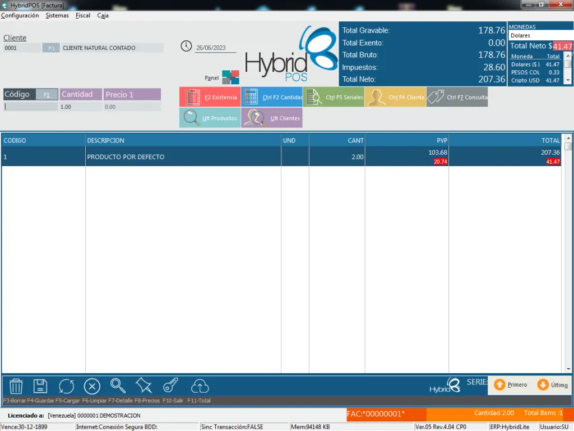574x431 pixels.
Task: Open F2 Existencia inventory lookup
Action: pos(210,97)
